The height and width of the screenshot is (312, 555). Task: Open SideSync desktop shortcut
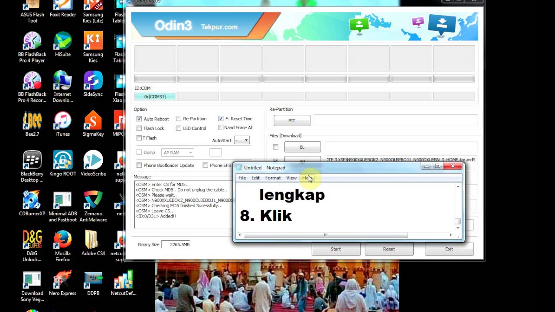(93, 84)
